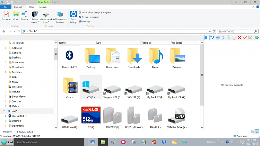This screenshot has height=146, width=260.
Task: Click the Paste clipboard icon
Action: point(234,38)
